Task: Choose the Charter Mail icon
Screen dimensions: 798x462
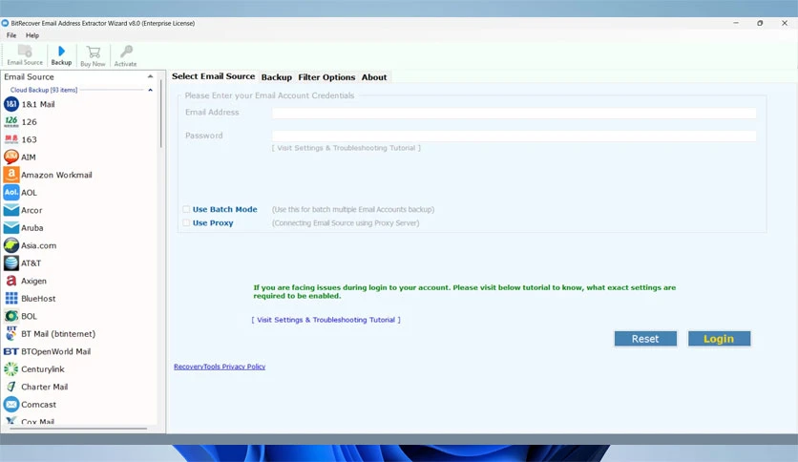Action: tap(11, 387)
